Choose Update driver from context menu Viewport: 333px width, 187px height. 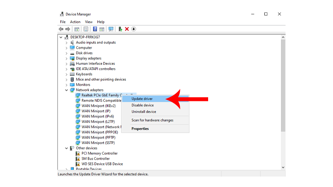coord(155,99)
